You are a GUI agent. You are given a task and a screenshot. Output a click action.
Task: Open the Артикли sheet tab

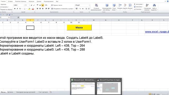10,92
